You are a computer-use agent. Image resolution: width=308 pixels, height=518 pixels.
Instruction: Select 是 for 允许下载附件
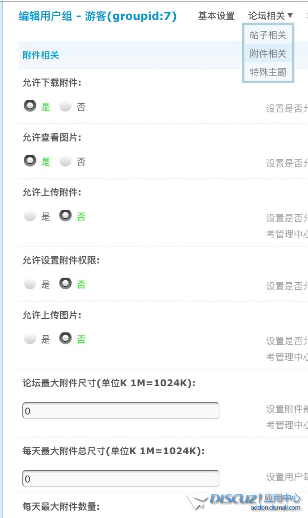(30, 106)
